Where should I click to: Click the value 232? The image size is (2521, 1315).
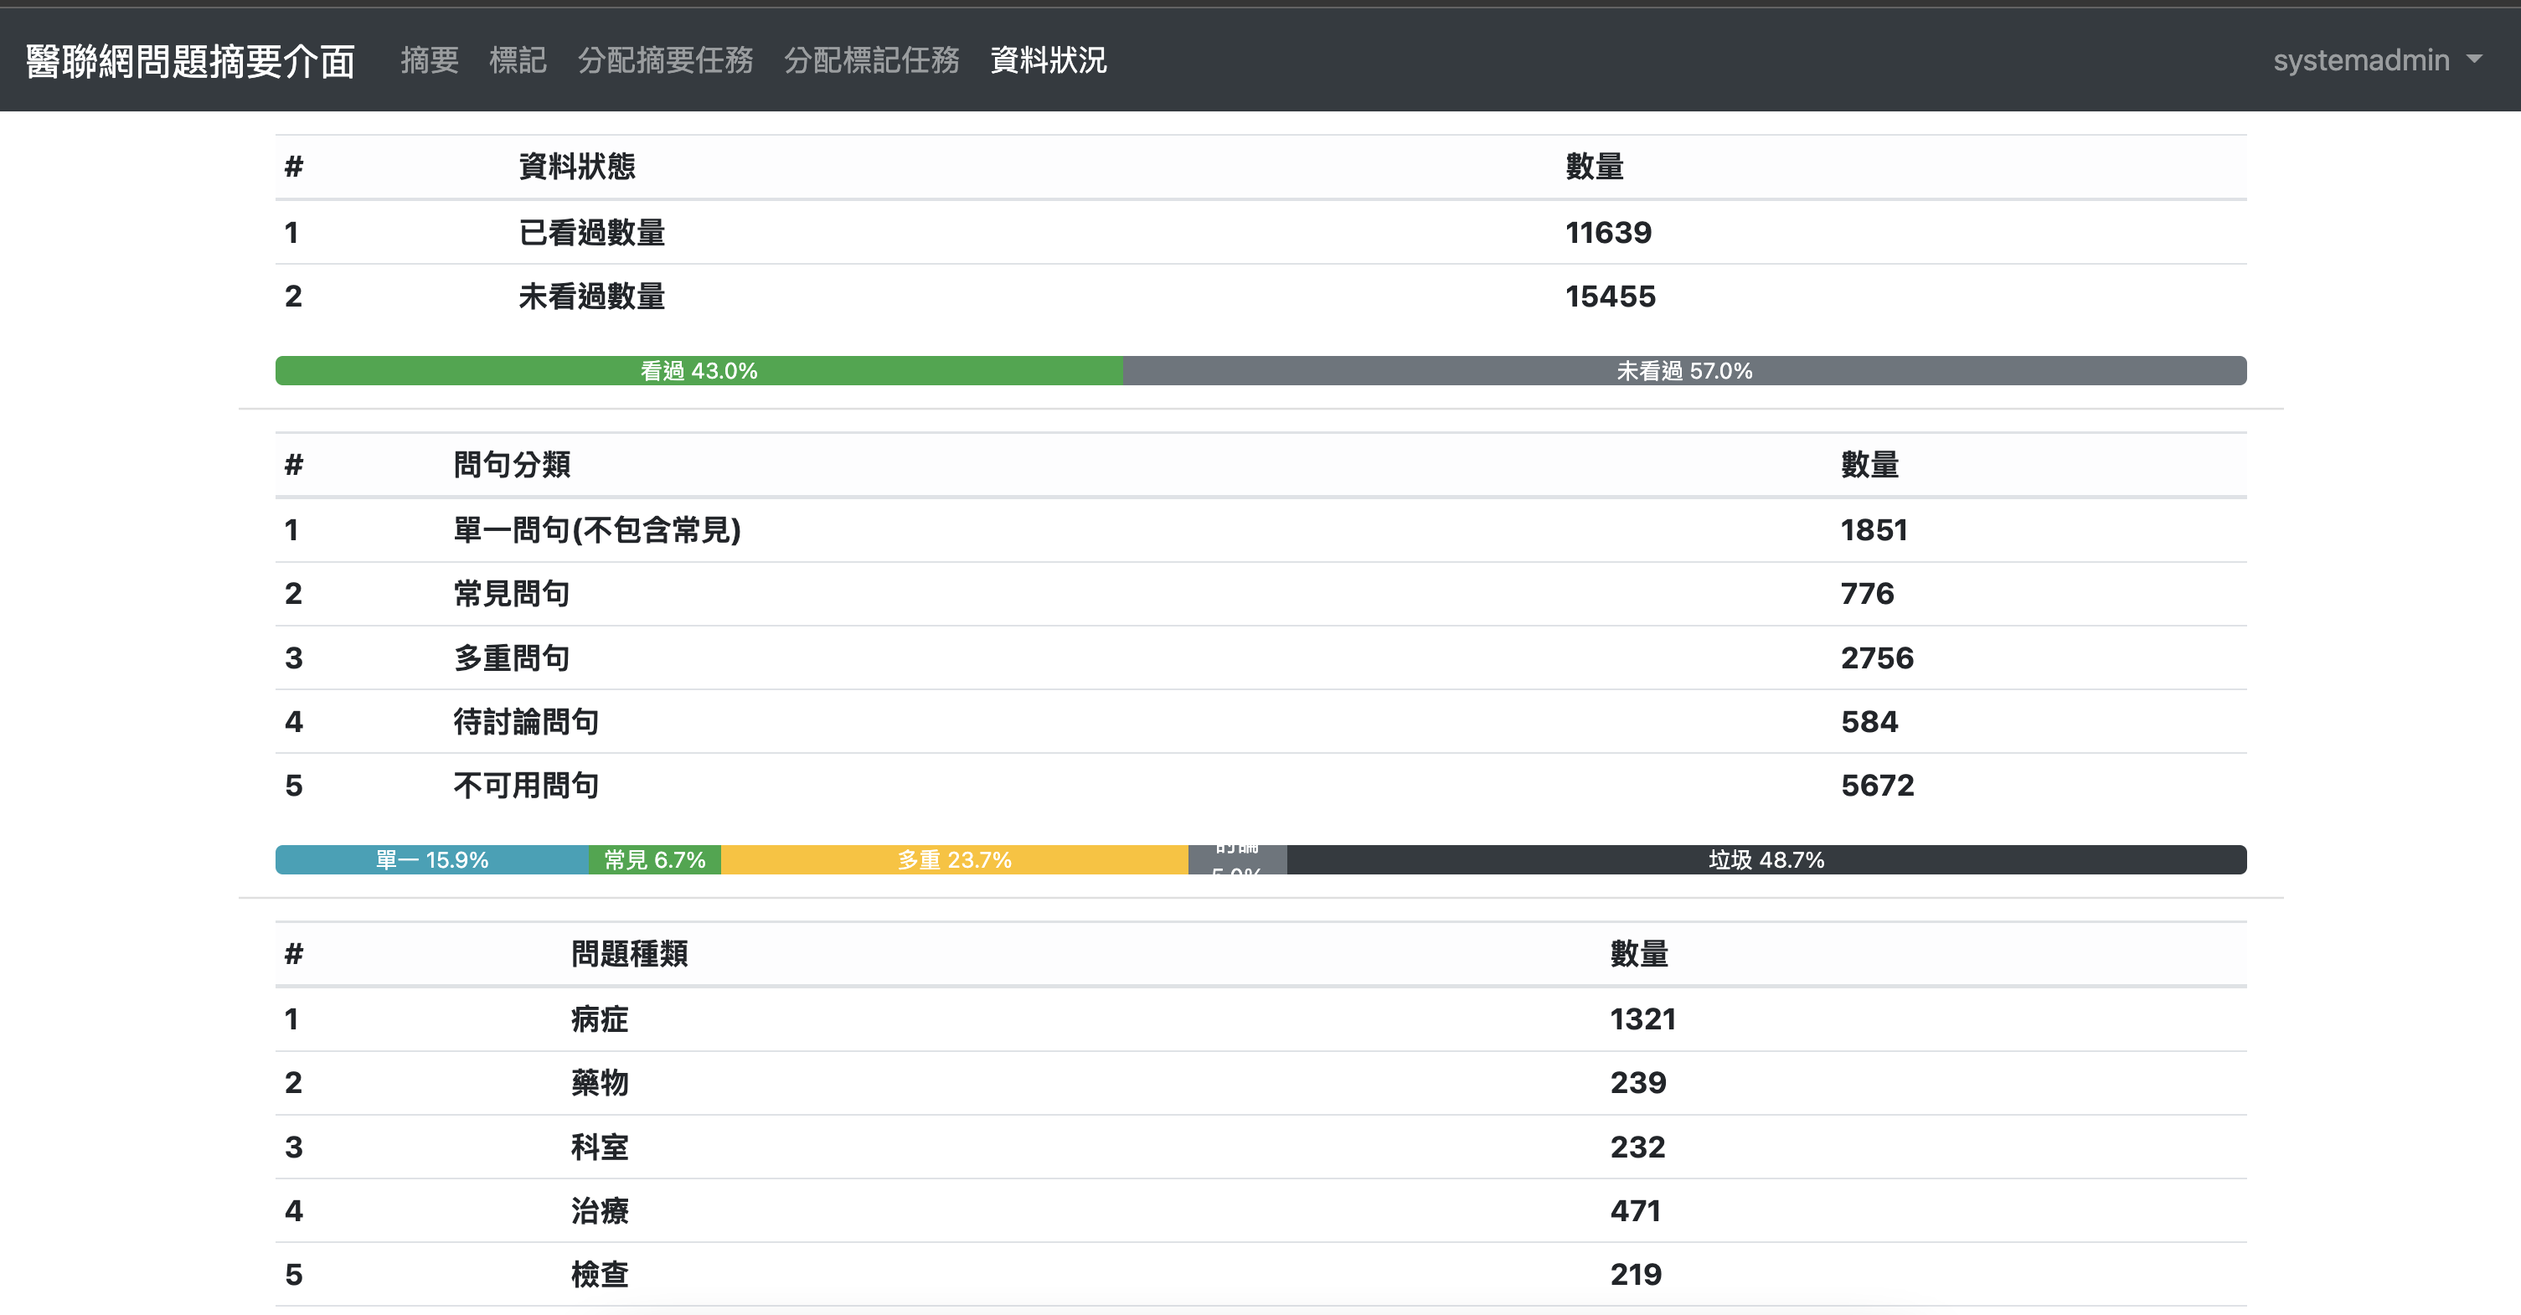(x=1638, y=1147)
